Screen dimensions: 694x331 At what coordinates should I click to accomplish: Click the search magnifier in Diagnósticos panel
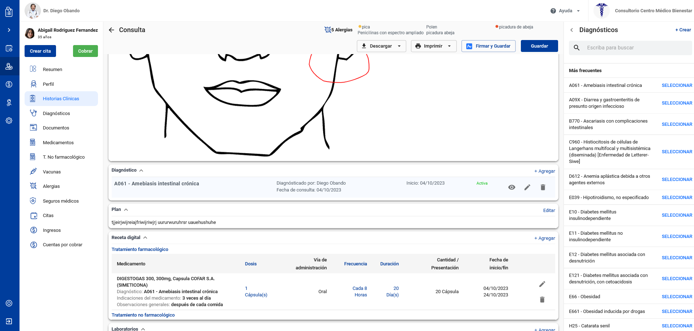[x=577, y=48]
